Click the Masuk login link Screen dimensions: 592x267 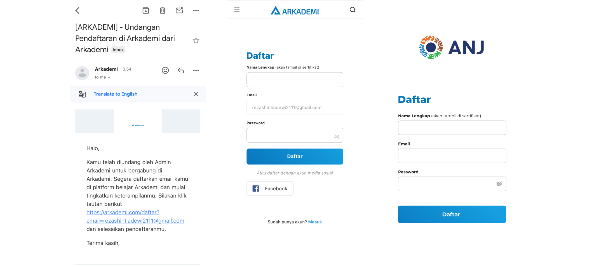(315, 222)
